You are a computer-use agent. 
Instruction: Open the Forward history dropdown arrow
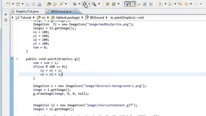[201, 4]
